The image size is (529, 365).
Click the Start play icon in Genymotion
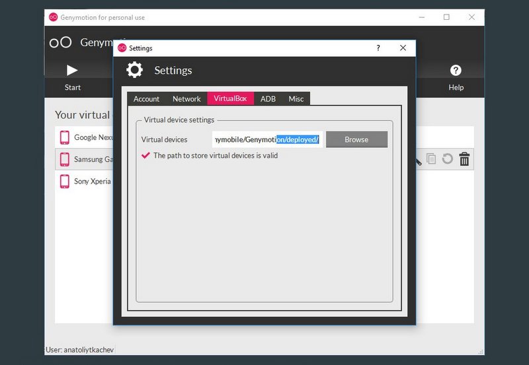click(x=72, y=70)
